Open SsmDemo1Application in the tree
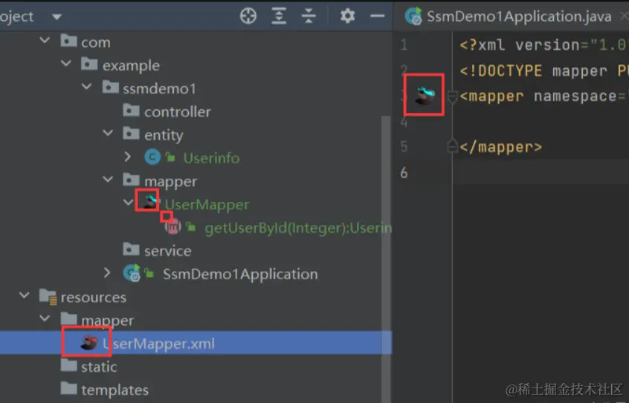This screenshot has height=403, width=629. click(x=240, y=274)
